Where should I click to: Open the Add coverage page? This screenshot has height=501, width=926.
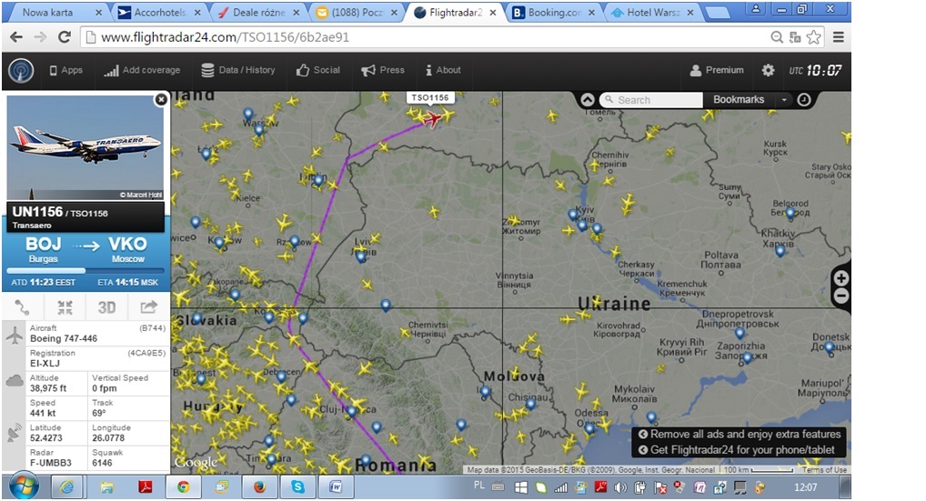tap(142, 70)
